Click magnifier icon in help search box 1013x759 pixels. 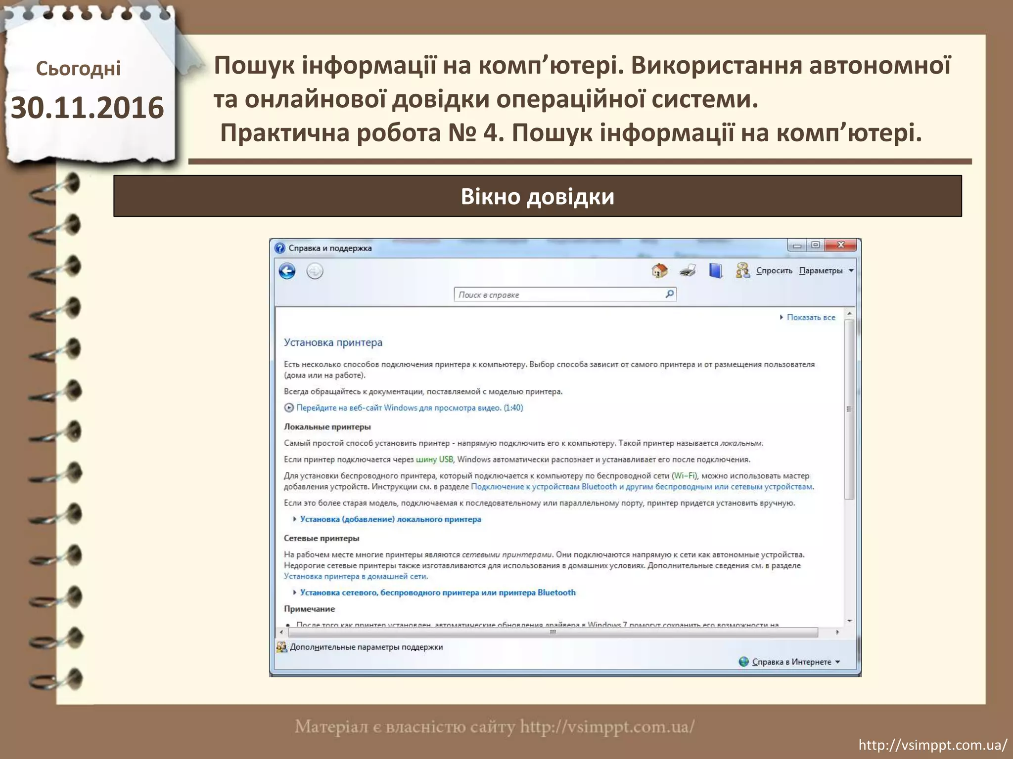click(669, 294)
